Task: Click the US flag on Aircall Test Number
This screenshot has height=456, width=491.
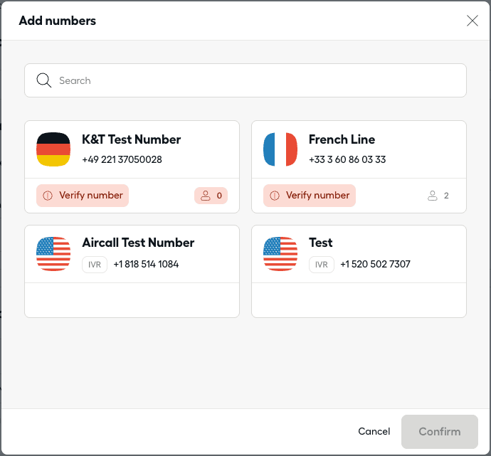Action: (53, 253)
